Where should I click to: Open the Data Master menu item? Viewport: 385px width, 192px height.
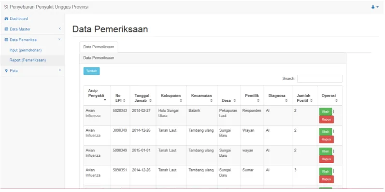pos(32,29)
